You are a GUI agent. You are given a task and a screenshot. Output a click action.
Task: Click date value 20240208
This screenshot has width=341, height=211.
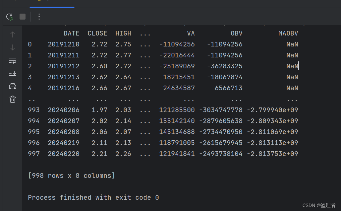coord(64,132)
